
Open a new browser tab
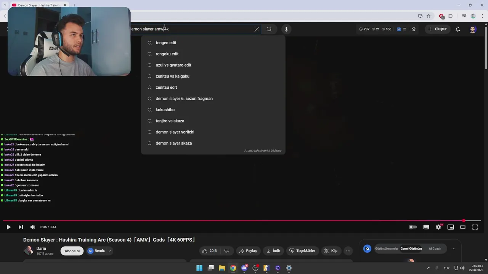74,5
